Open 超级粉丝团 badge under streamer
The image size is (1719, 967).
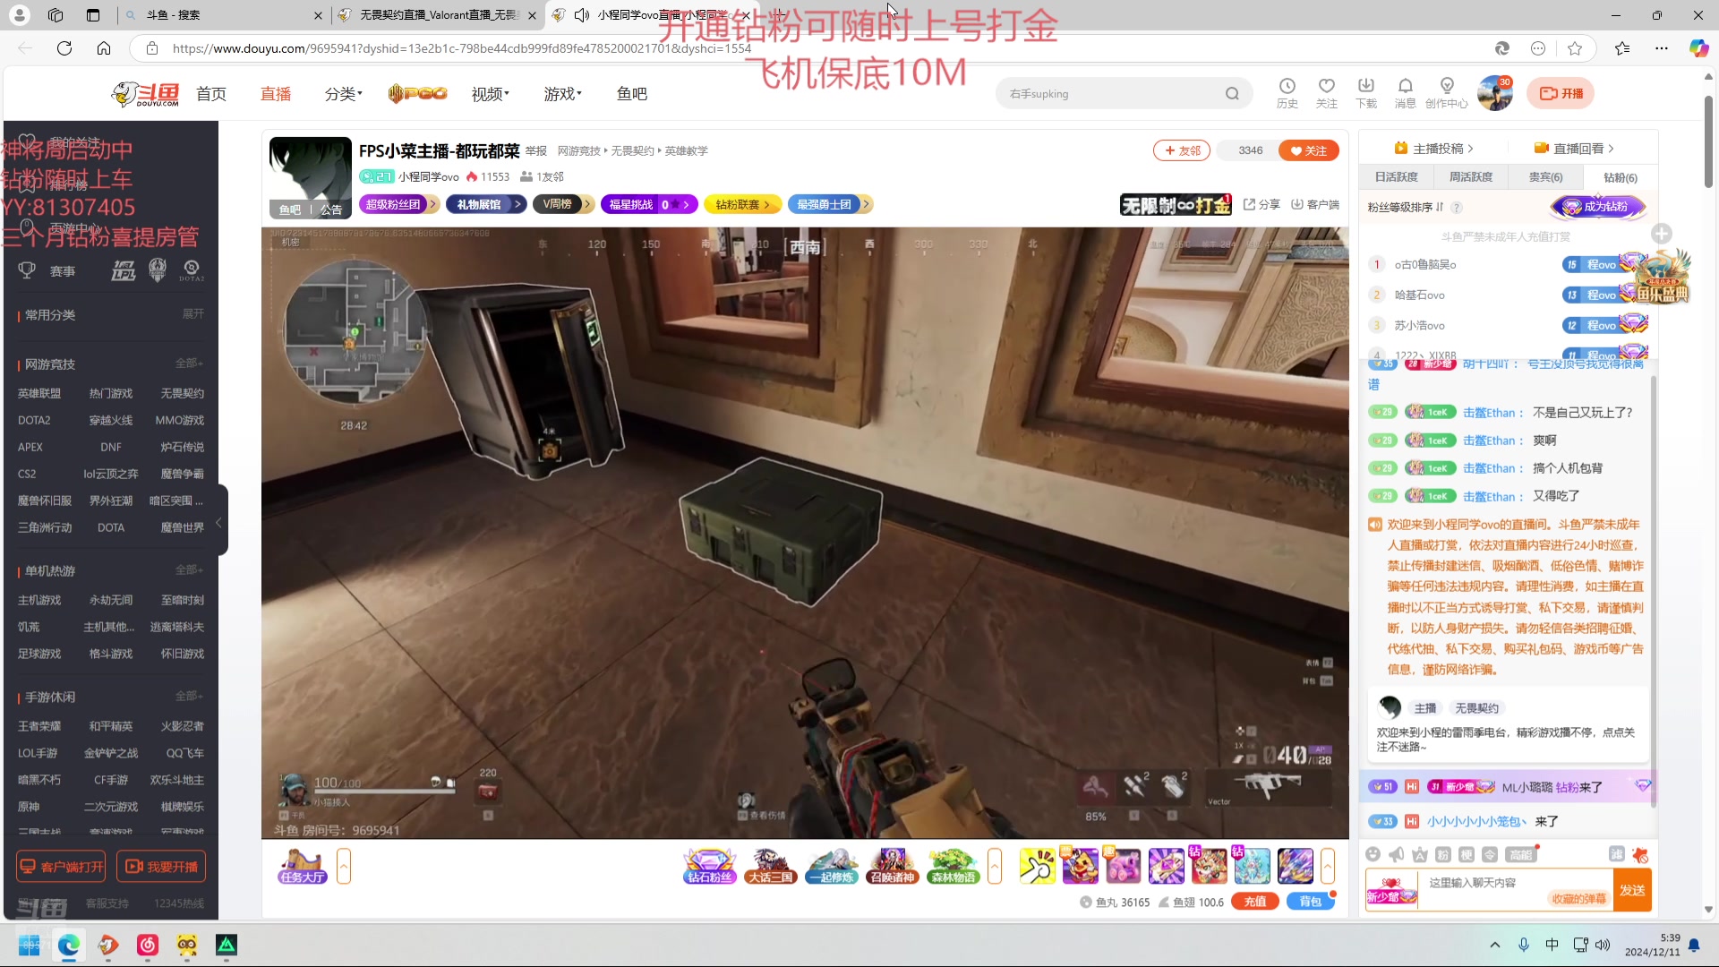point(398,204)
